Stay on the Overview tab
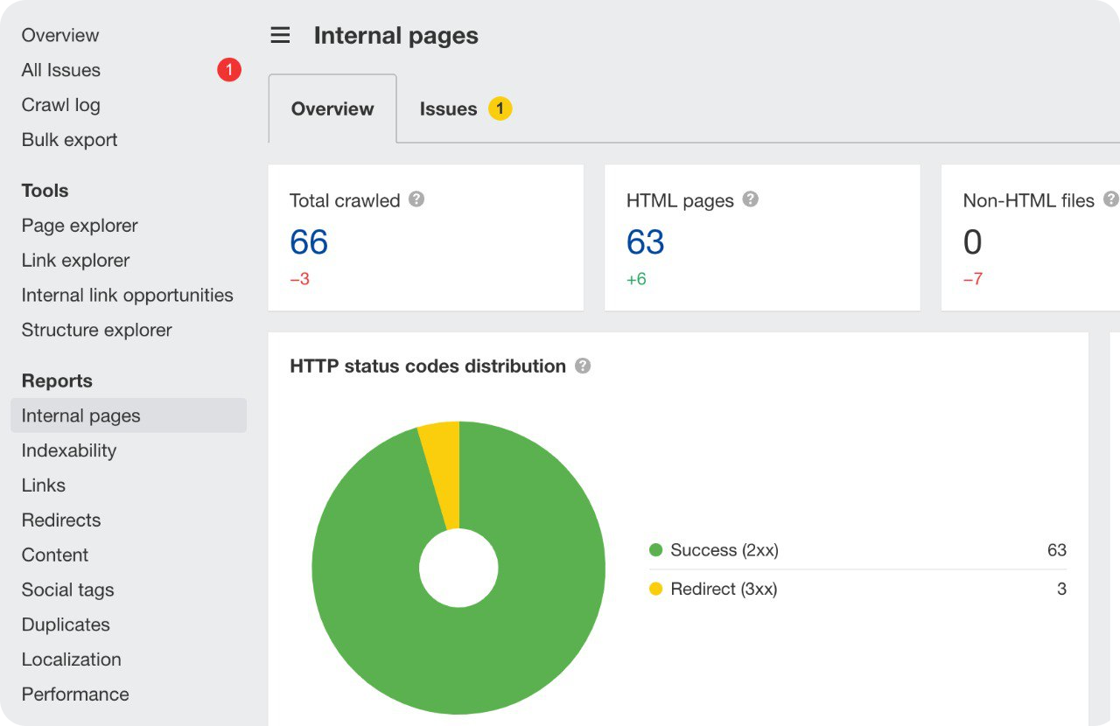1120x726 pixels. coord(332,108)
